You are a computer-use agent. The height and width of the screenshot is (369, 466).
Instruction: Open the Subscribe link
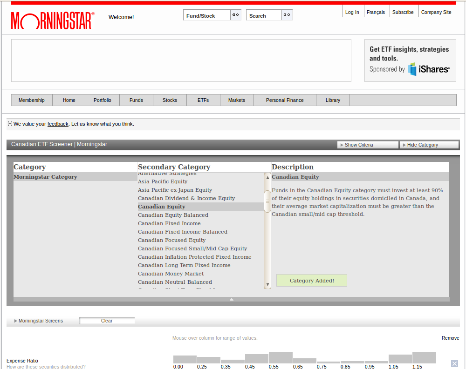pos(403,12)
